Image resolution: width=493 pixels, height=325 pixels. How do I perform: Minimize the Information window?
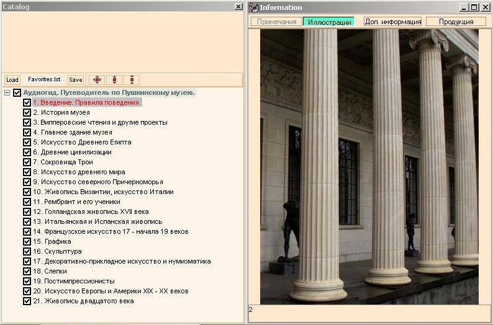click(x=464, y=7)
